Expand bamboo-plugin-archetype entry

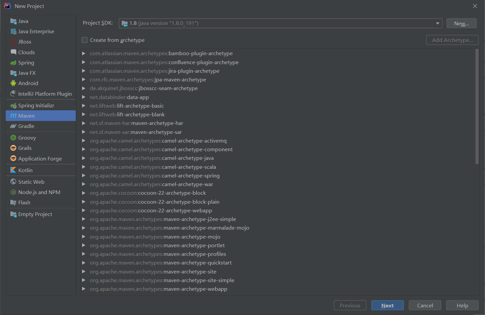coord(84,53)
